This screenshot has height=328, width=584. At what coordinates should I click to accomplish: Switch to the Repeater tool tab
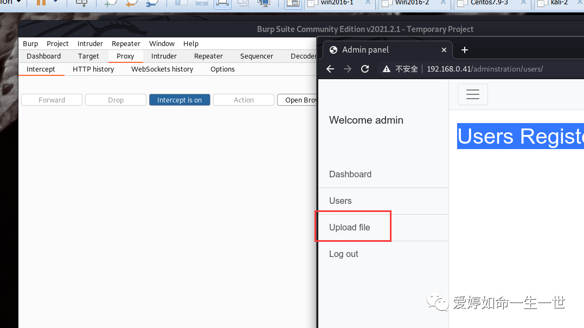208,56
